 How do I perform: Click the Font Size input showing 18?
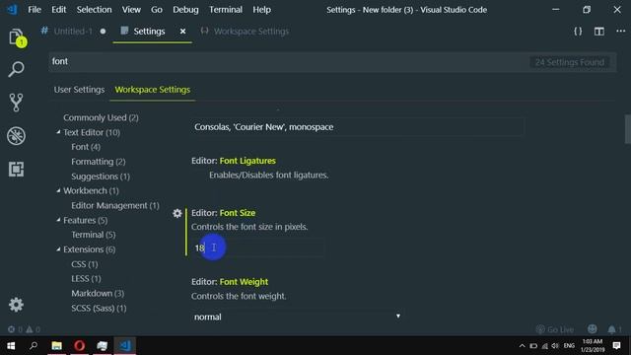pyautogui.click(x=258, y=248)
